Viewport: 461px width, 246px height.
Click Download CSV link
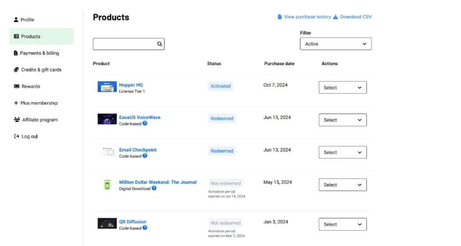[356, 17]
